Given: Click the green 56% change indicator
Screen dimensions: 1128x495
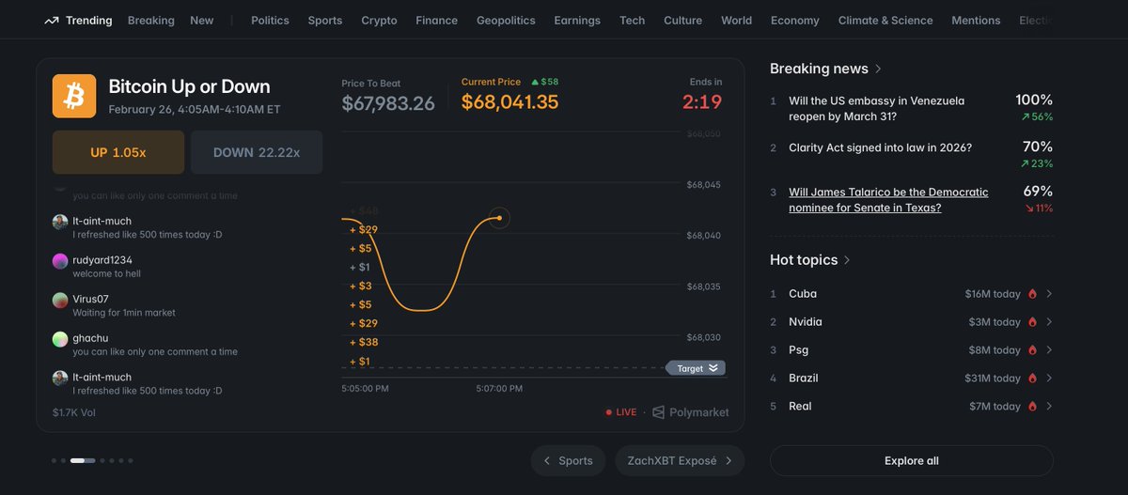Looking at the screenshot, I should click(x=1037, y=117).
